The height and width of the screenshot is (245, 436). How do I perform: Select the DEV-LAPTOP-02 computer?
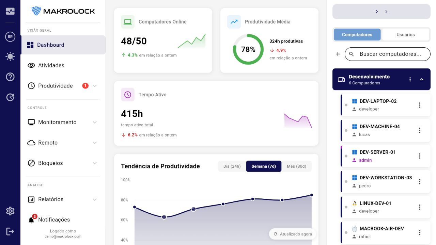(386, 105)
